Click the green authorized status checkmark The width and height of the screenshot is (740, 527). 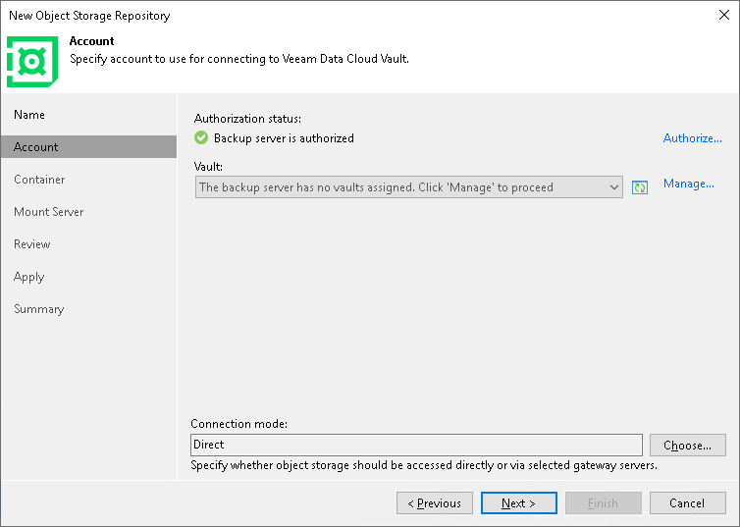point(201,138)
